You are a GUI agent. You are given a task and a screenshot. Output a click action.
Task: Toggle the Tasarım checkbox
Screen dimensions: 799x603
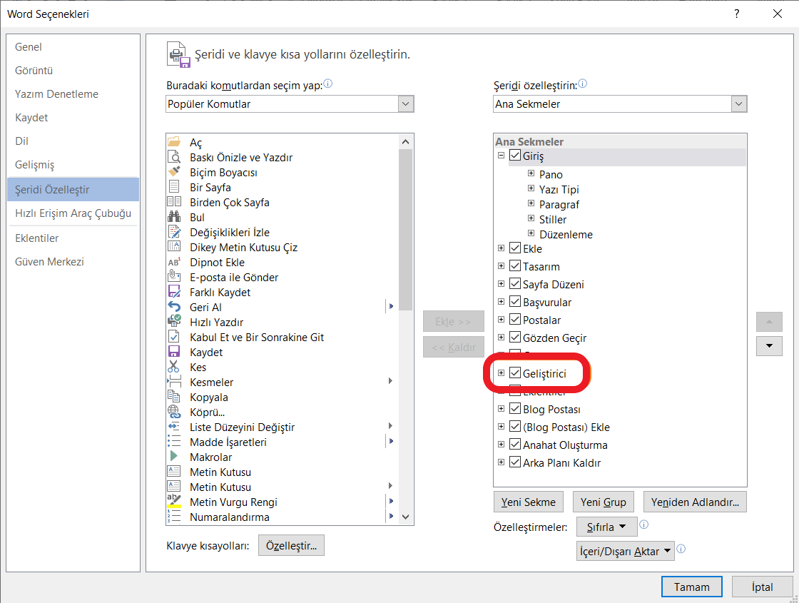pyautogui.click(x=515, y=266)
